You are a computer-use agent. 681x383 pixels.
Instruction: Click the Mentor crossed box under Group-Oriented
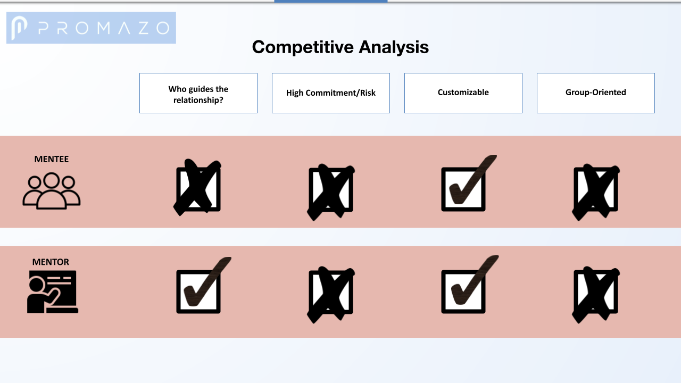[x=596, y=295]
